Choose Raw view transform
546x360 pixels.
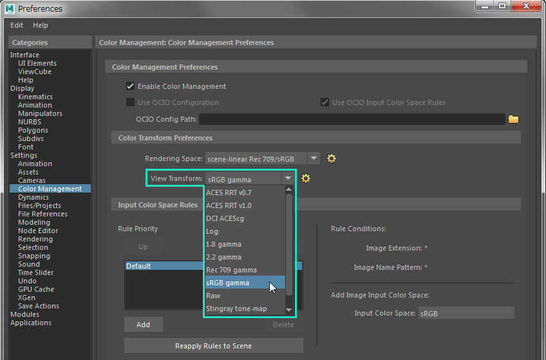(x=245, y=296)
